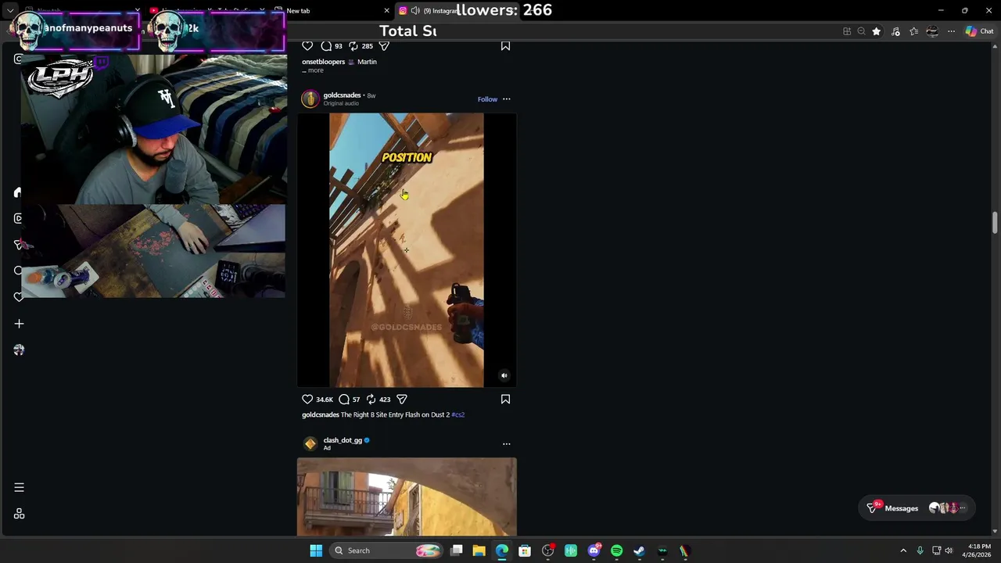Open Spotify from the taskbar
The height and width of the screenshot is (563, 1001).
616,550
